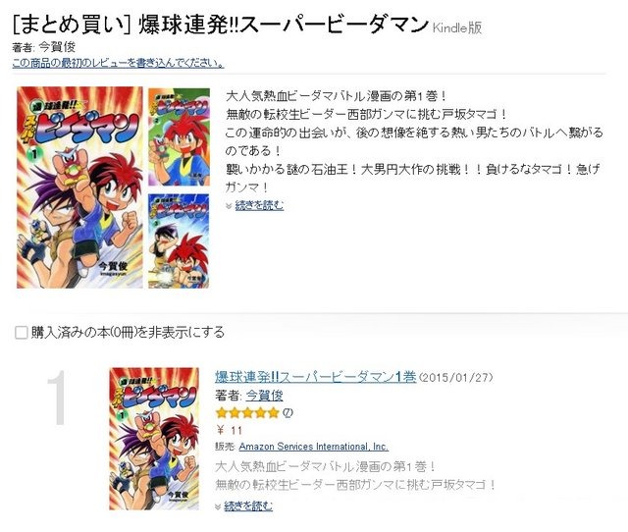
Task: Click the Kindle版 format label
Action: point(457,27)
